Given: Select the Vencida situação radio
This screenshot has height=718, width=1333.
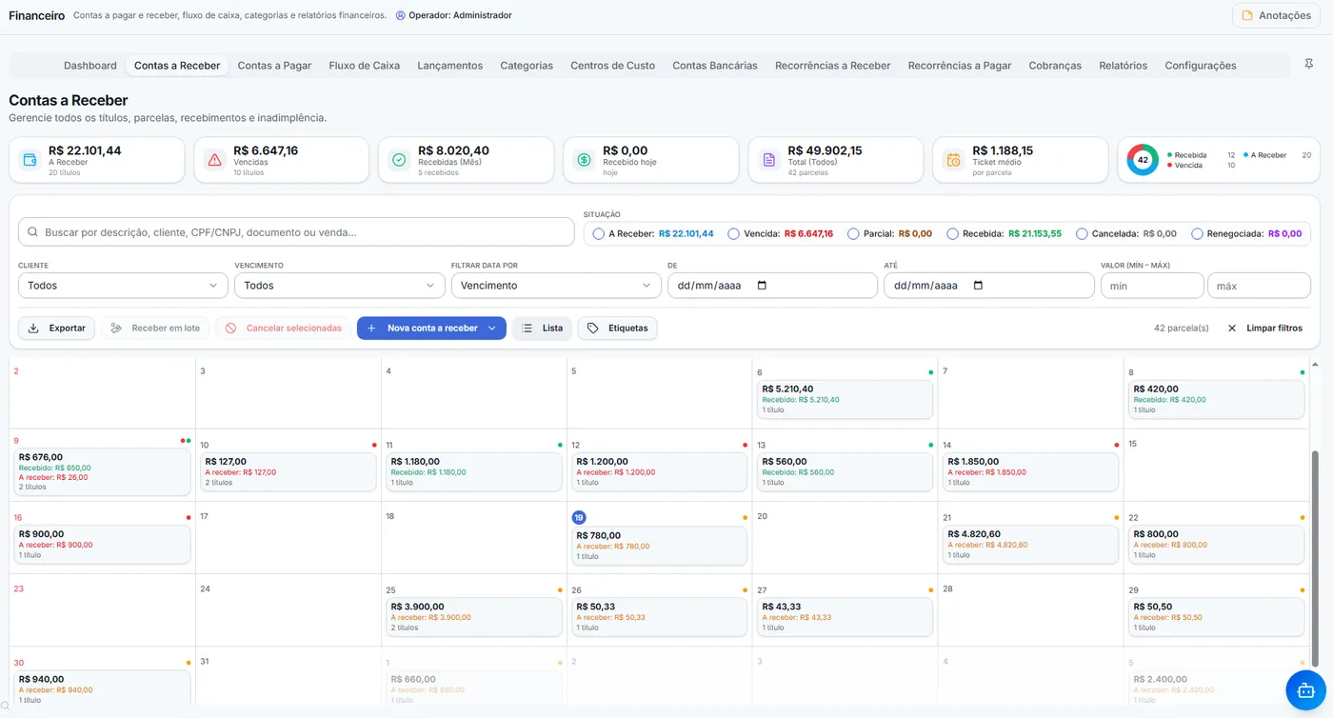Looking at the screenshot, I should pyautogui.click(x=733, y=233).
